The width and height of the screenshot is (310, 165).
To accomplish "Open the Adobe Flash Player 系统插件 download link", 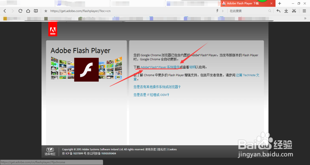I will click(160, 67).
